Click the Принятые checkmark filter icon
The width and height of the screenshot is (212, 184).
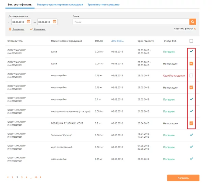coord(31,29)
